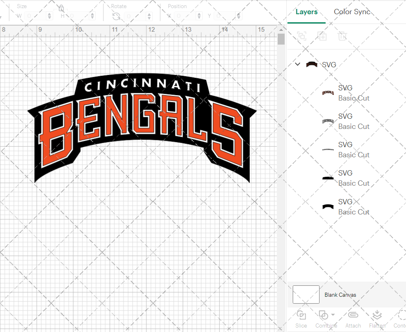This screenshot has width=406, height=332.
Task: Select the white outline Bengals layer thumbnail
Action: click(328, 121)
